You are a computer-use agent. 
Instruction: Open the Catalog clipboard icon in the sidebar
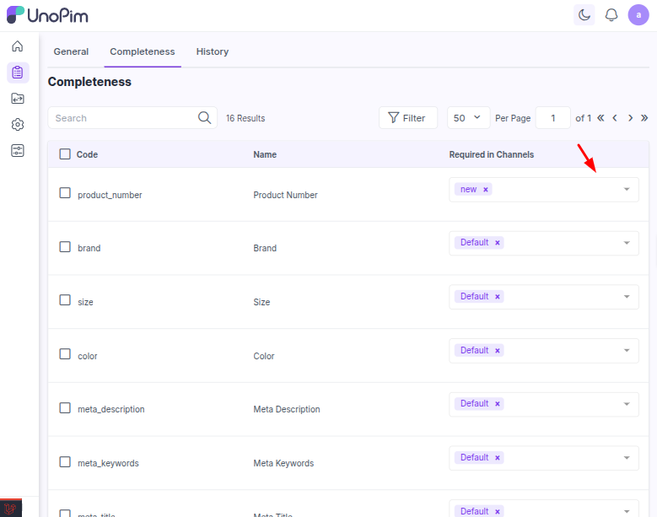(18, 73)
